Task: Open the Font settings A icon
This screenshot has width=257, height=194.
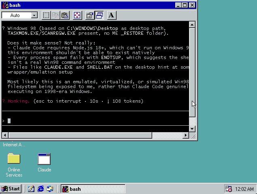Action: 112,15
